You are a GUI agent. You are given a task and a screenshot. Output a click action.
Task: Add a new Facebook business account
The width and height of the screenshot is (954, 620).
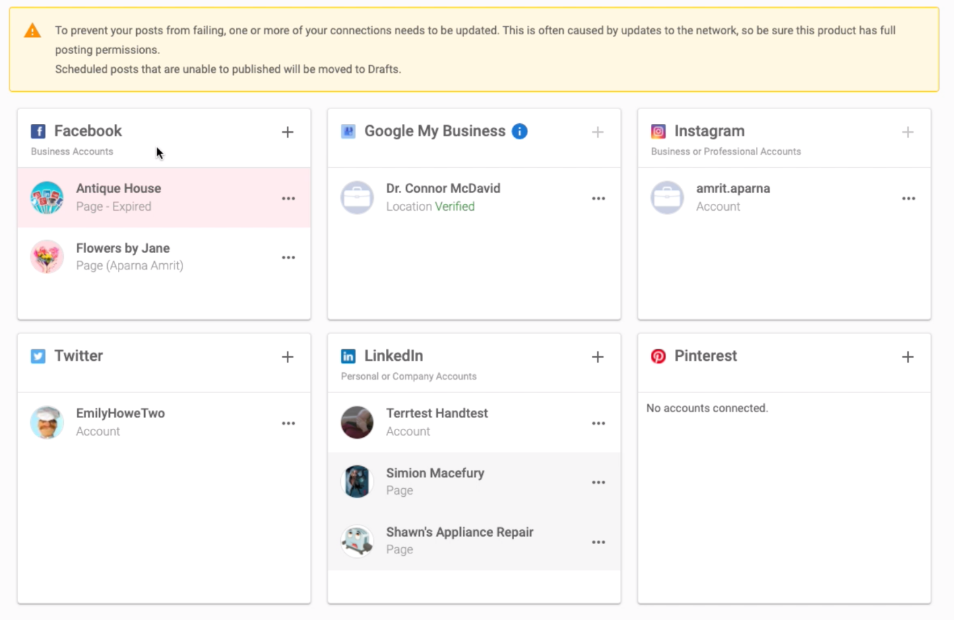pos(288,132)
